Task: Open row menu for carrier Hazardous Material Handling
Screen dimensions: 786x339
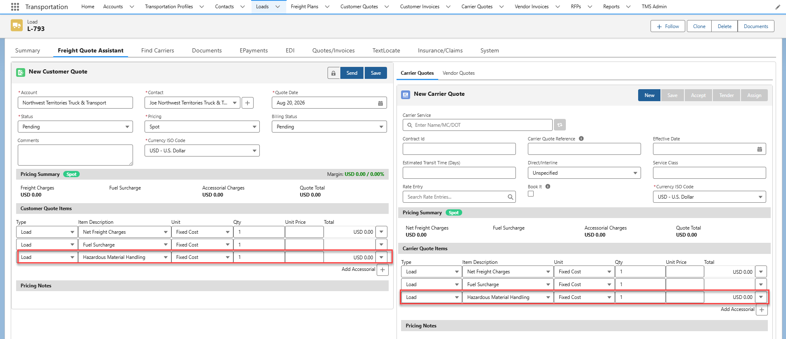Action: pyautogui.click(x=761, y=297)
